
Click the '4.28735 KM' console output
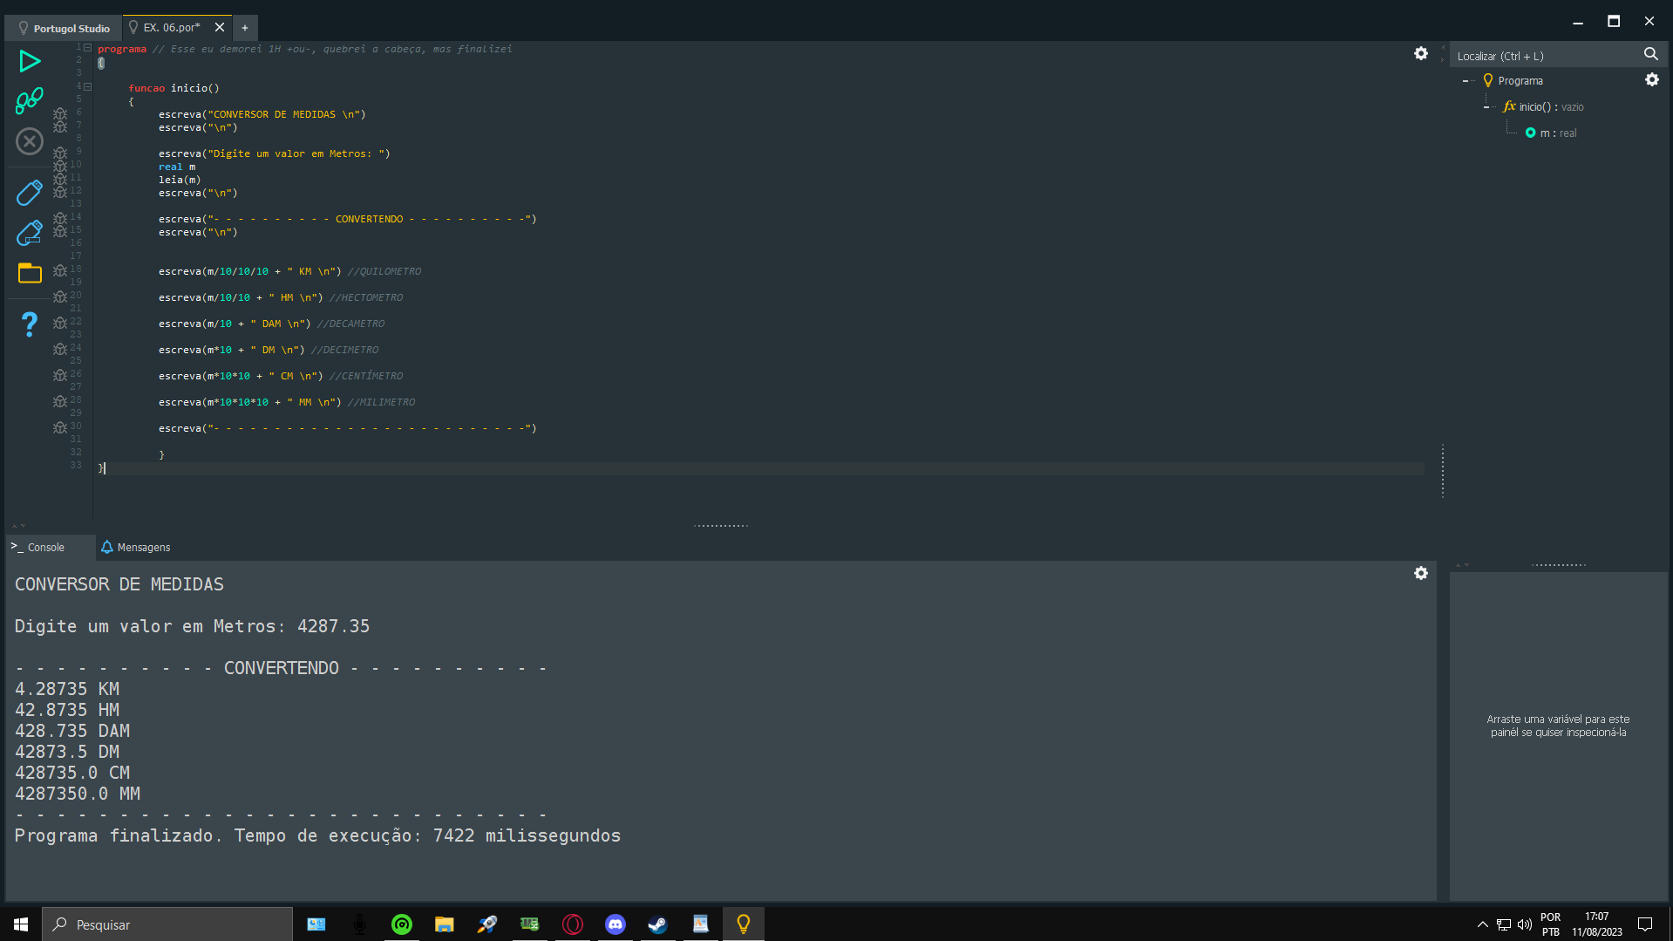pyautogui.click(x=67, y=689)
